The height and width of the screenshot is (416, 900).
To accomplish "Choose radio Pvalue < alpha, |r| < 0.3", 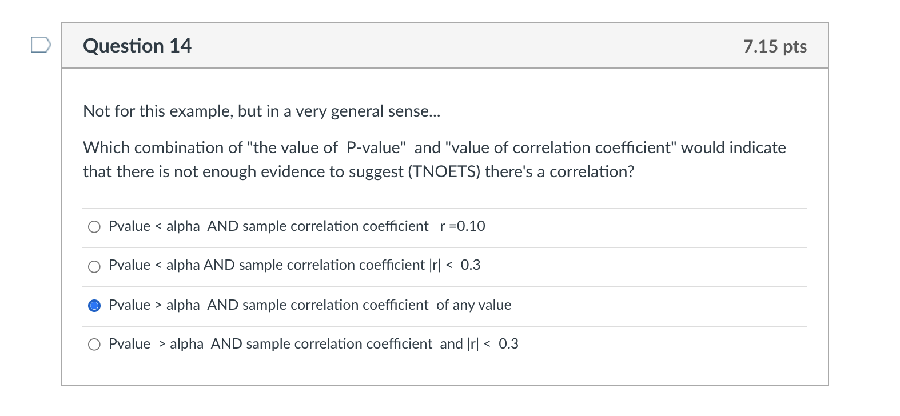I will click(x=94, y=266).
